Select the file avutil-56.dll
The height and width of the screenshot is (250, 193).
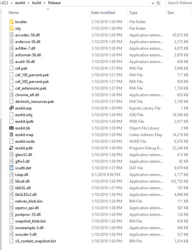[x=25, y=61]
